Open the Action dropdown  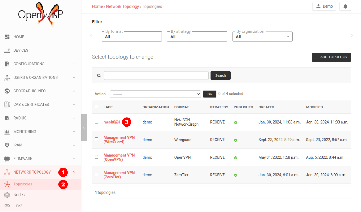[155, 94]
